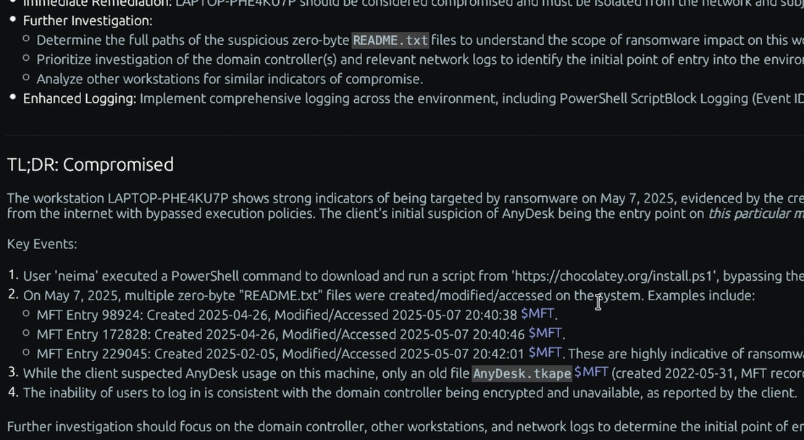The height and width of the screenshot is (440, 804).
Task: Click 'Prioritize investigation of the domain controller' bullet
Action: coord(420,59)
